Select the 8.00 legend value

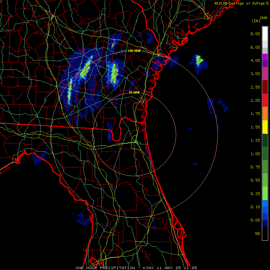255,34
